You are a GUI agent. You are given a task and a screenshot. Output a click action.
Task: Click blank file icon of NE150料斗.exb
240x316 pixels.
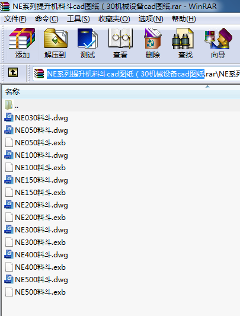9,192
